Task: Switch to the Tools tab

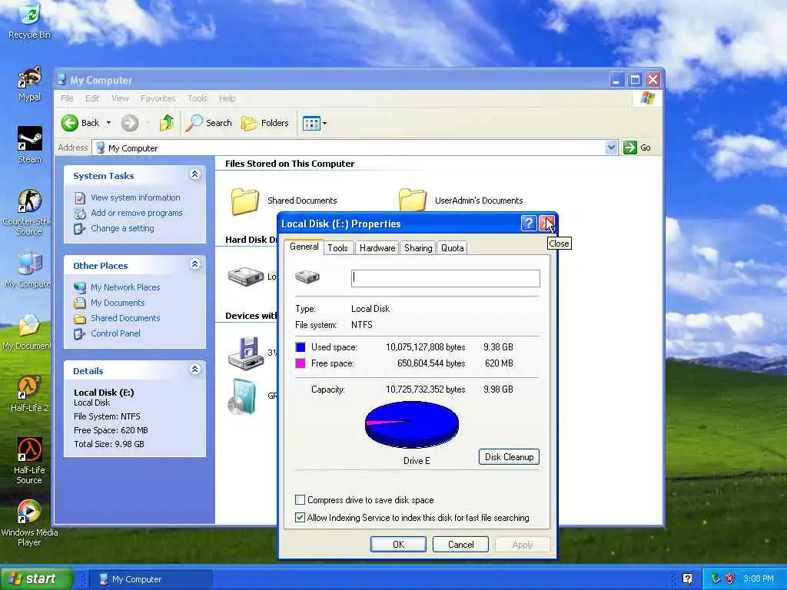Action: click(338, 248)
